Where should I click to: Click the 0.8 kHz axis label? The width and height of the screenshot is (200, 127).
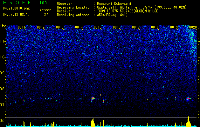click(x=3, y=89)
